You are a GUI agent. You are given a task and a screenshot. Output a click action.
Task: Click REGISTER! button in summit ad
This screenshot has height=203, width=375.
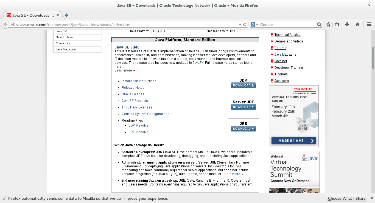(293, 141)
